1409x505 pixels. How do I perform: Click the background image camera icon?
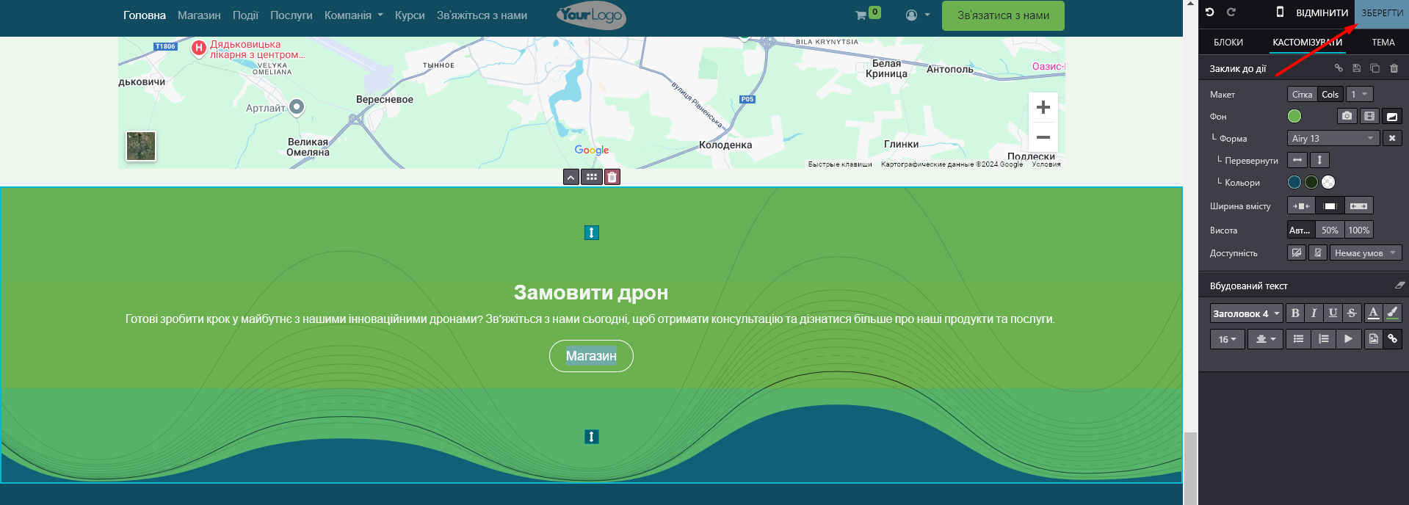pyautogui.click(x=1347, y=116)
